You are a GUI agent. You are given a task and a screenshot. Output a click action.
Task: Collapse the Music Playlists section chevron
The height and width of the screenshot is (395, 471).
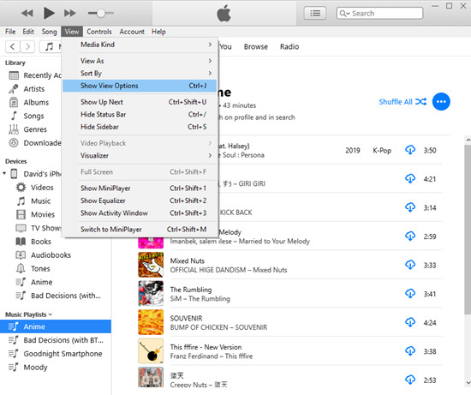(x=51, y=314)
